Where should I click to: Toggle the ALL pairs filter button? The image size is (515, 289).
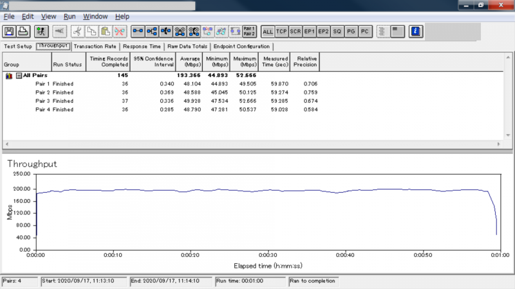point(268,31)
